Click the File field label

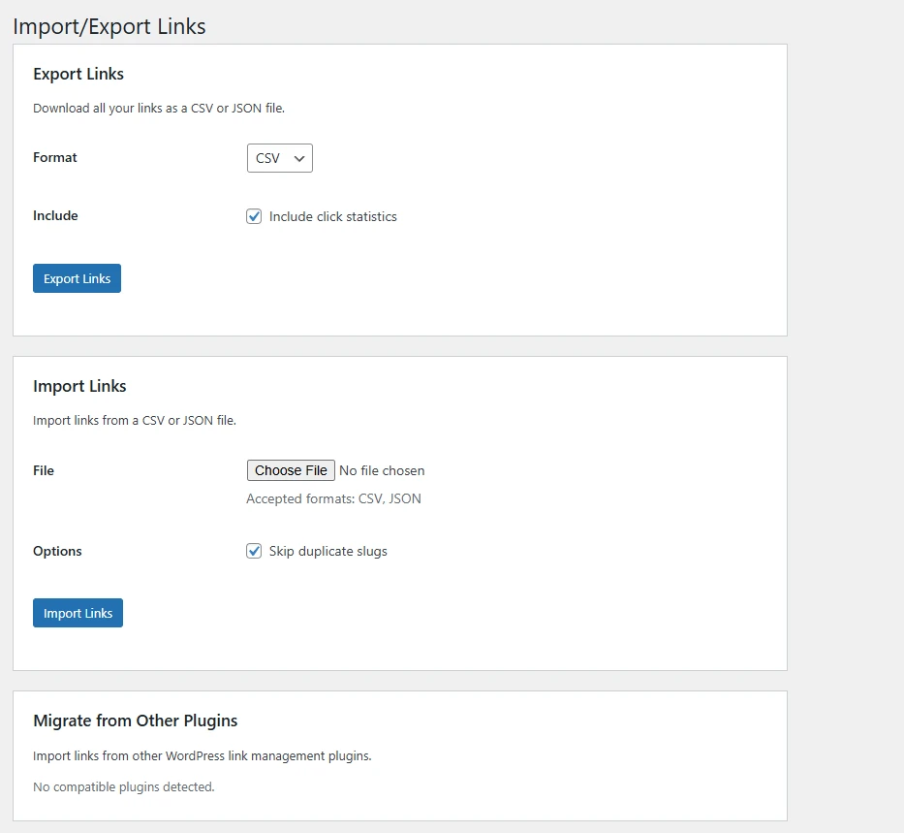pyautogui.click(x=44, y=470)
